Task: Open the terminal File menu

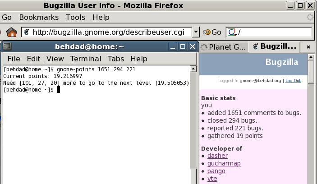Action: (x=14, y=59)
